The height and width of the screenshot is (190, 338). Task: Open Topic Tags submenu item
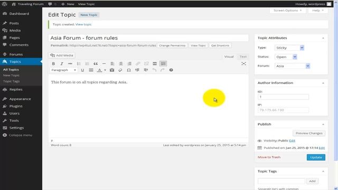(x=11, y=81)
